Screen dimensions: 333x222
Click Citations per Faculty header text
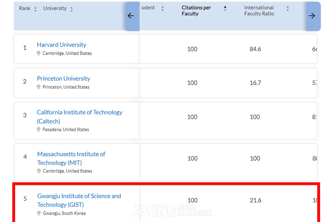tap(196, 11)
